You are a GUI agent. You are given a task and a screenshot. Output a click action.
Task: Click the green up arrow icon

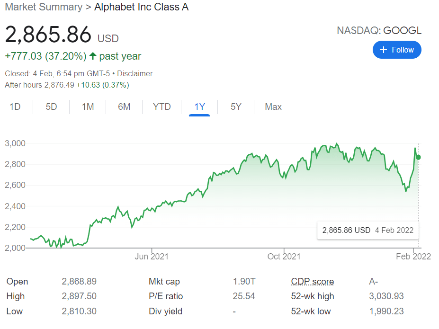pos(93,56)
